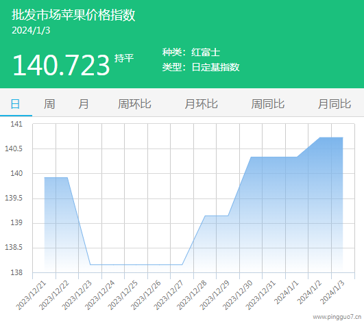Click the 140.723 index value
The width and height of the screenshot is (364, 323).
click(61, 65)
